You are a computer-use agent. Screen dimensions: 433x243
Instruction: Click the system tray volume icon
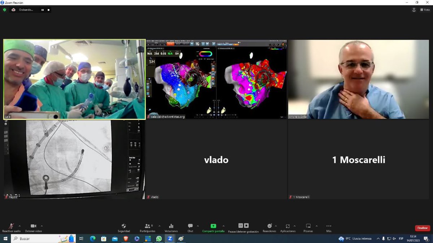click(x=394, y=239)
